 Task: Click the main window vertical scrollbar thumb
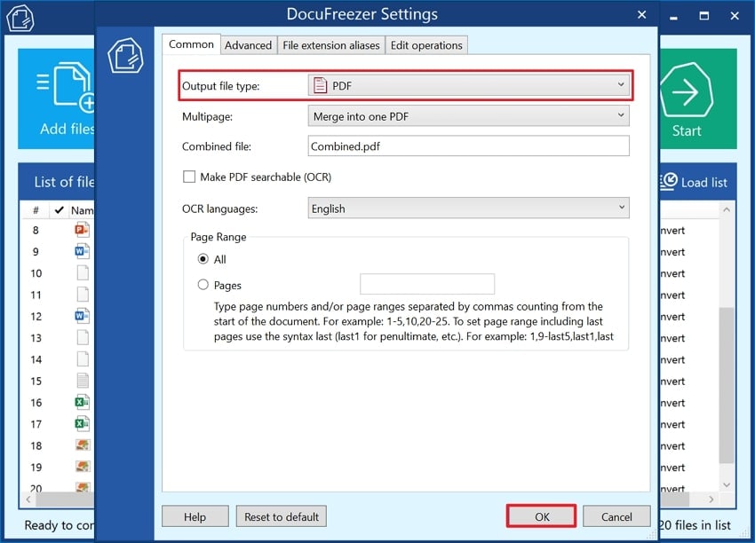click(726, 385)
